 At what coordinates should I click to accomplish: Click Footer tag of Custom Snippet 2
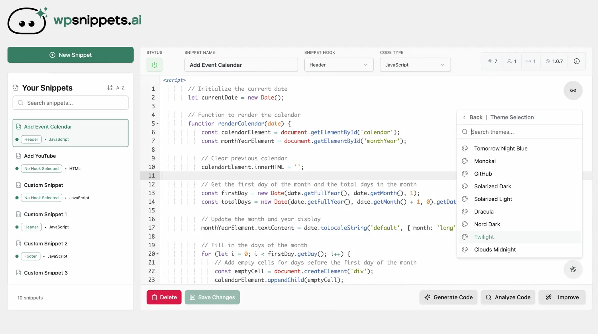click(31, 256)
